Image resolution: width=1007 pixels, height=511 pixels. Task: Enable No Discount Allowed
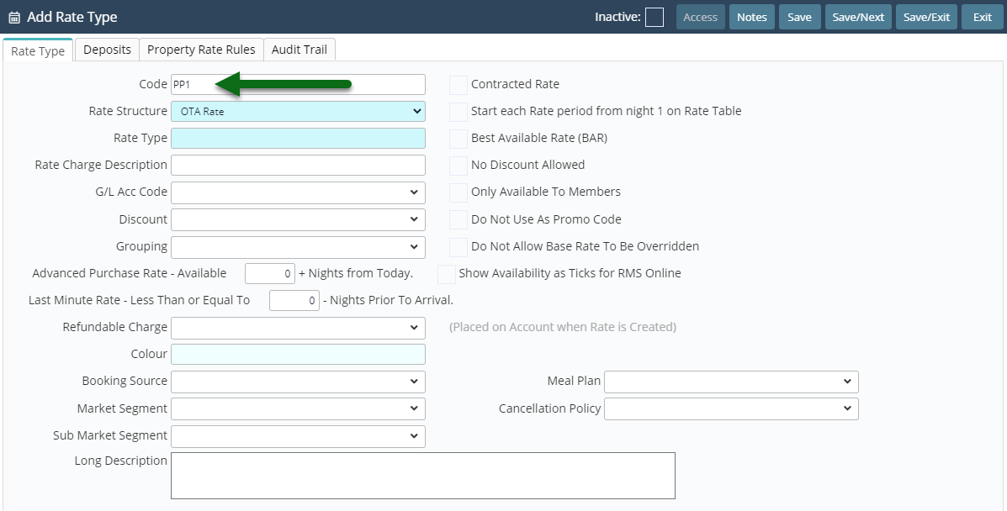458,166
